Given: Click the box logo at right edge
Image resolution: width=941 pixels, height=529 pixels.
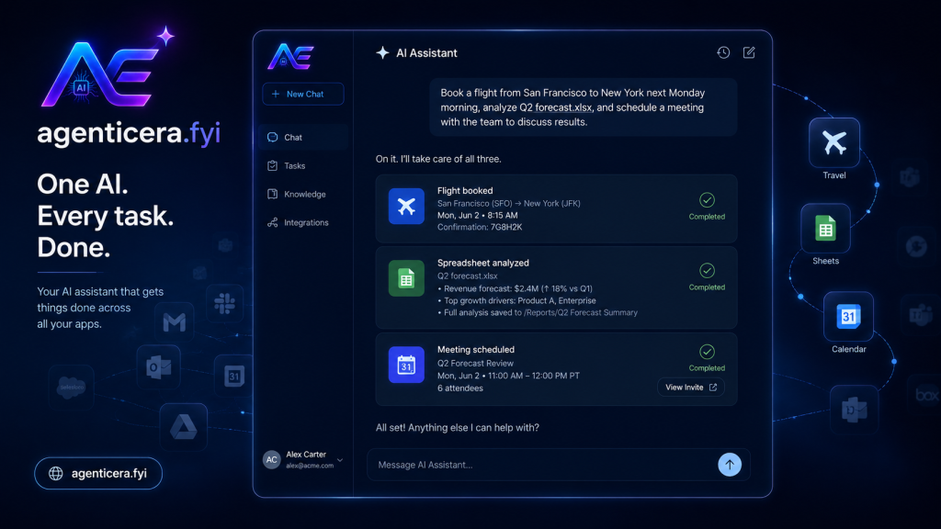Looking at the screenshot, I should click(927, 395).
